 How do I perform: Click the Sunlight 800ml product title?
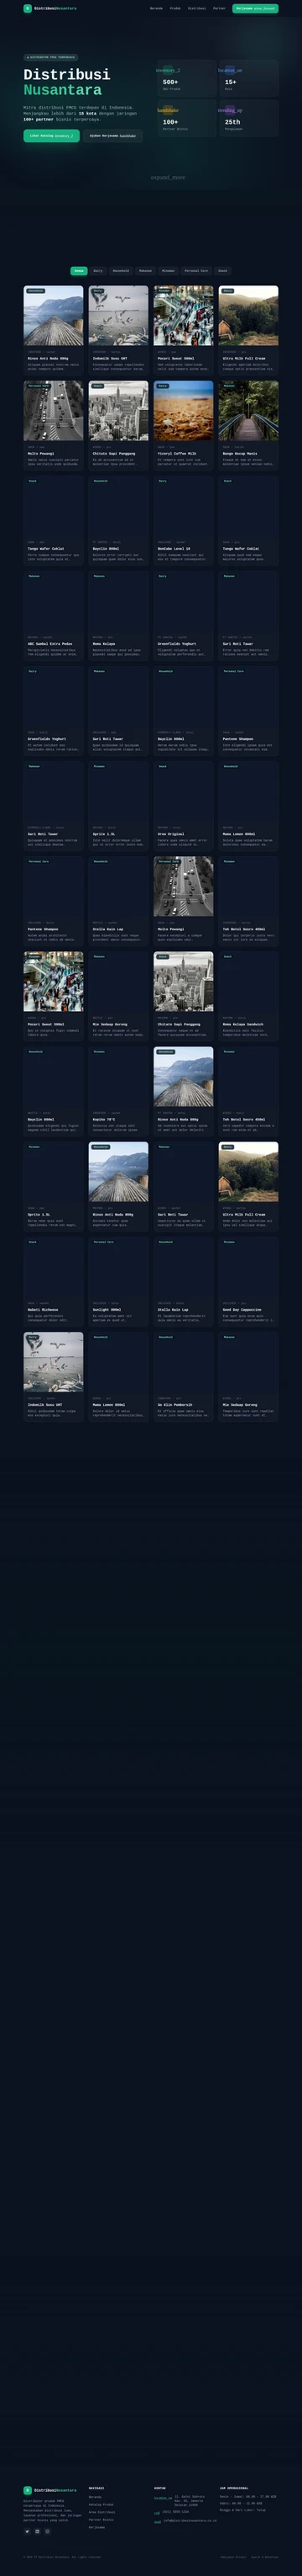(x=107, y=1309)
